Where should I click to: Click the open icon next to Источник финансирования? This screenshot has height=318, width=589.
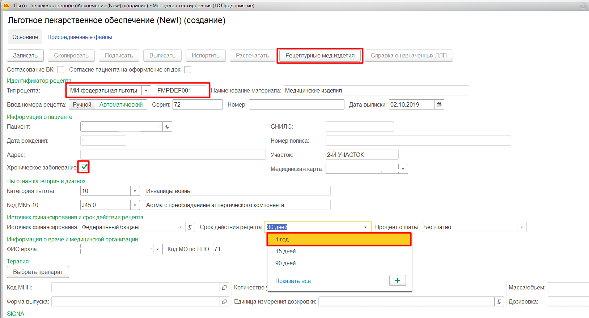(x=190, y=227)
